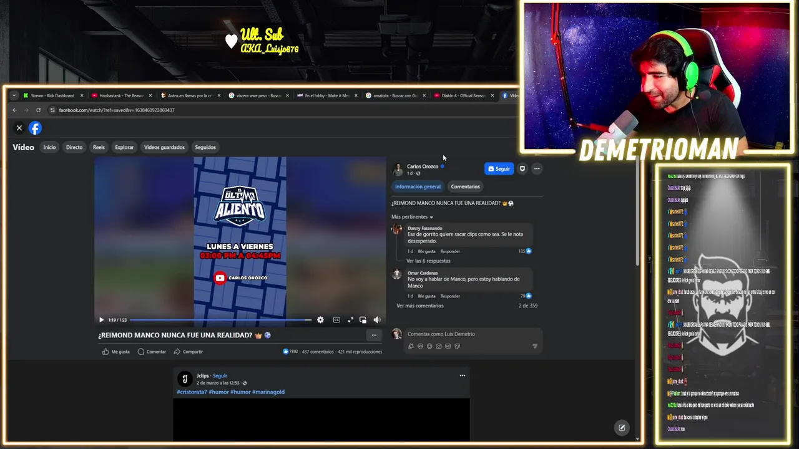Open Reels section
The image size is (799, 449).
click(99, 147)
